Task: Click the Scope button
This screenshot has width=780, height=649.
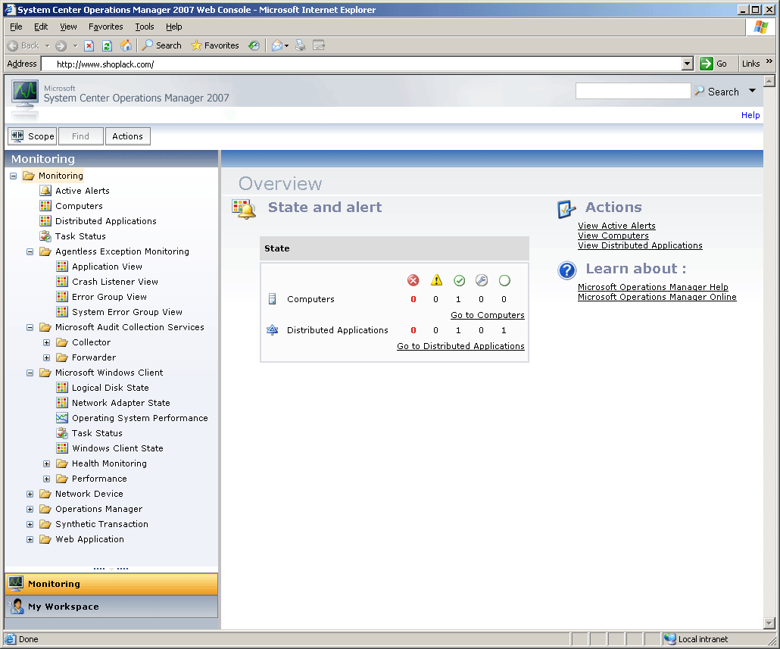Action: [x=33, y=136]
